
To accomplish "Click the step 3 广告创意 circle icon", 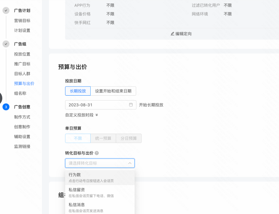I will pos(6,107).
